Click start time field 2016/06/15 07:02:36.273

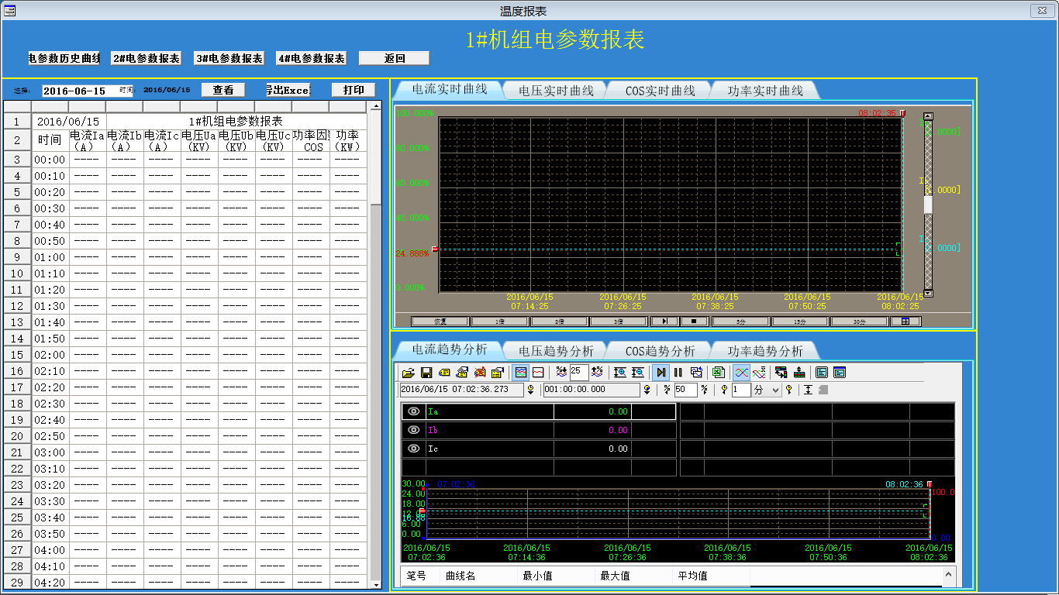coord(461,390)
